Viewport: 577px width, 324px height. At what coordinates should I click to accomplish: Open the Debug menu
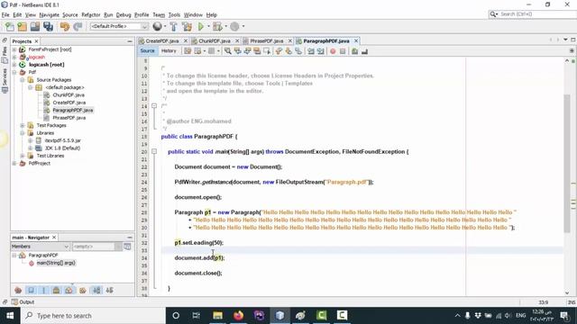[124, 15]
